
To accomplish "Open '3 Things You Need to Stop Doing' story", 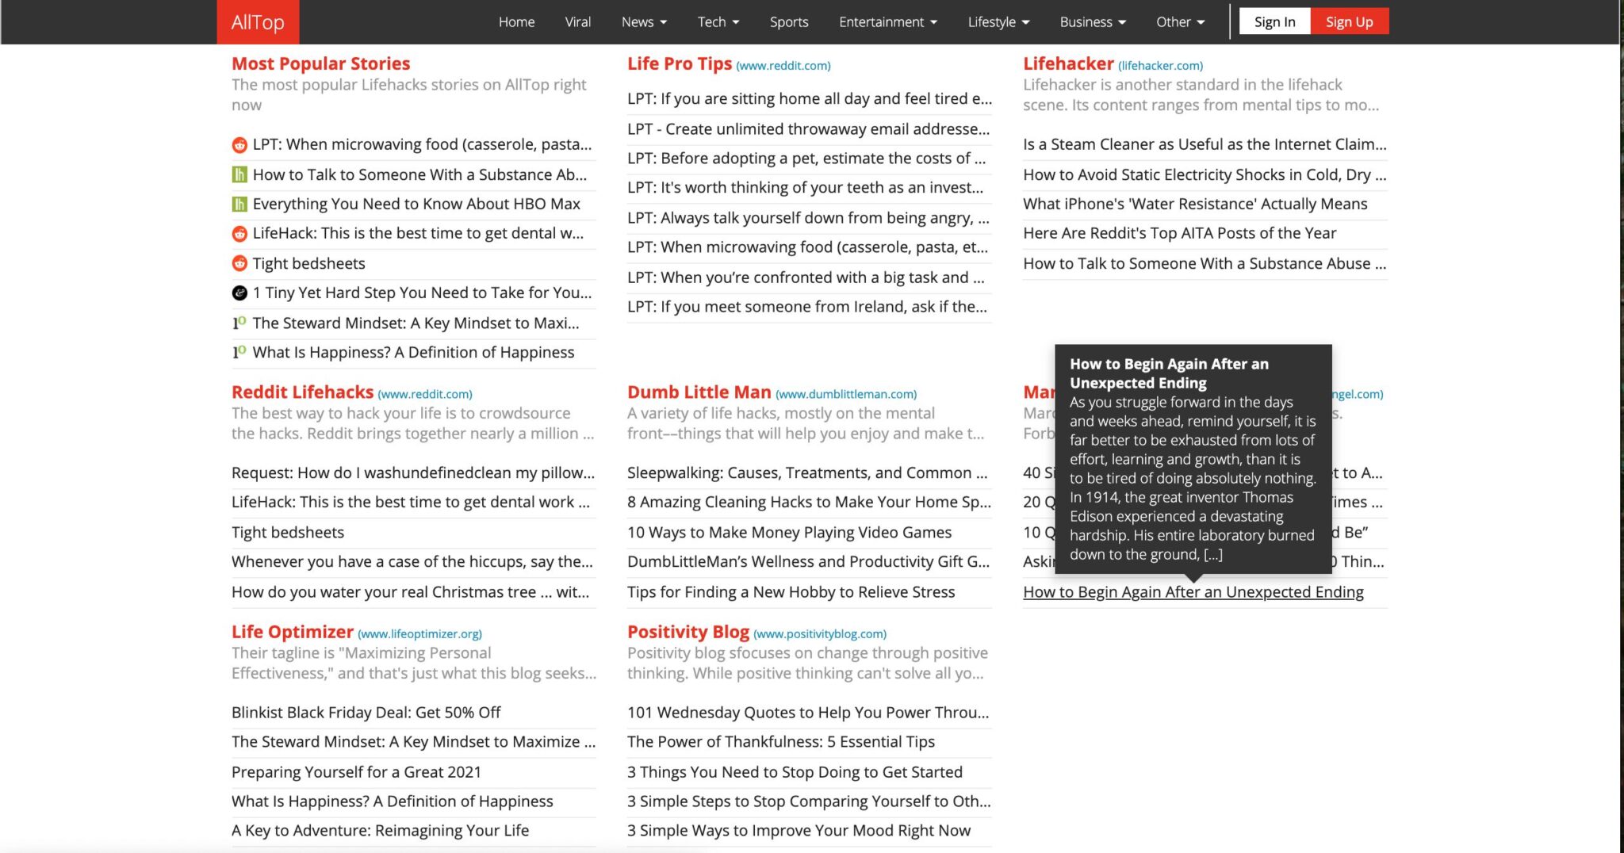I will point(795,771).
